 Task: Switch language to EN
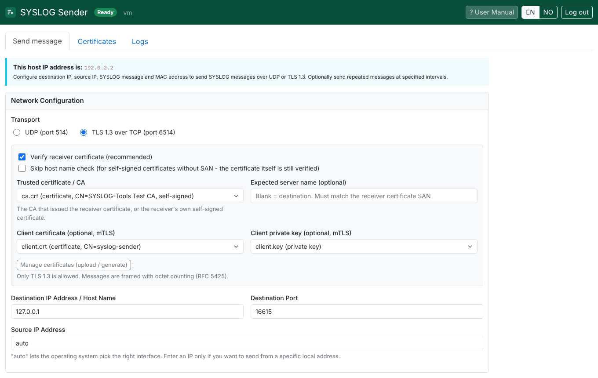point(530,12)
